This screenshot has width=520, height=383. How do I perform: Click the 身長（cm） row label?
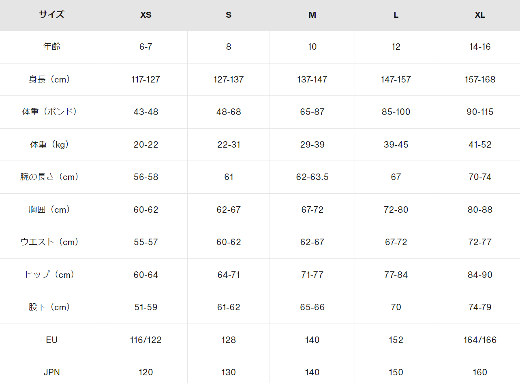click(x=51, y=79)
